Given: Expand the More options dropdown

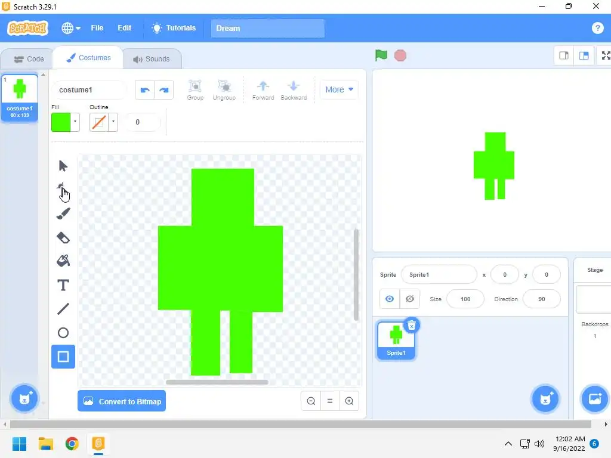Looking at the screenshot, I should point(339,89).
